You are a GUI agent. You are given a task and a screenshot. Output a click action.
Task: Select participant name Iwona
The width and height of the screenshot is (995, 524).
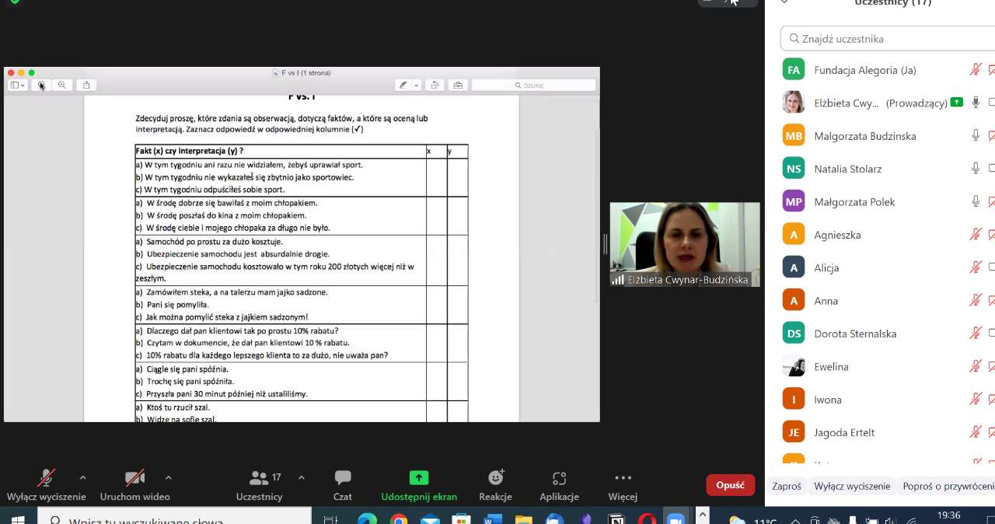[x=828, y=400]
